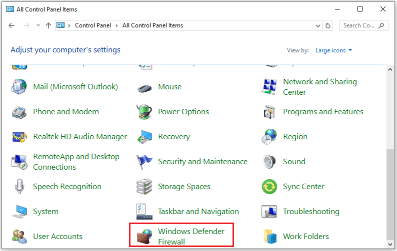The height and width of the screenshot is (251, 397).
Task: Click the forward navigation arrow
Action: click(26, 25)
